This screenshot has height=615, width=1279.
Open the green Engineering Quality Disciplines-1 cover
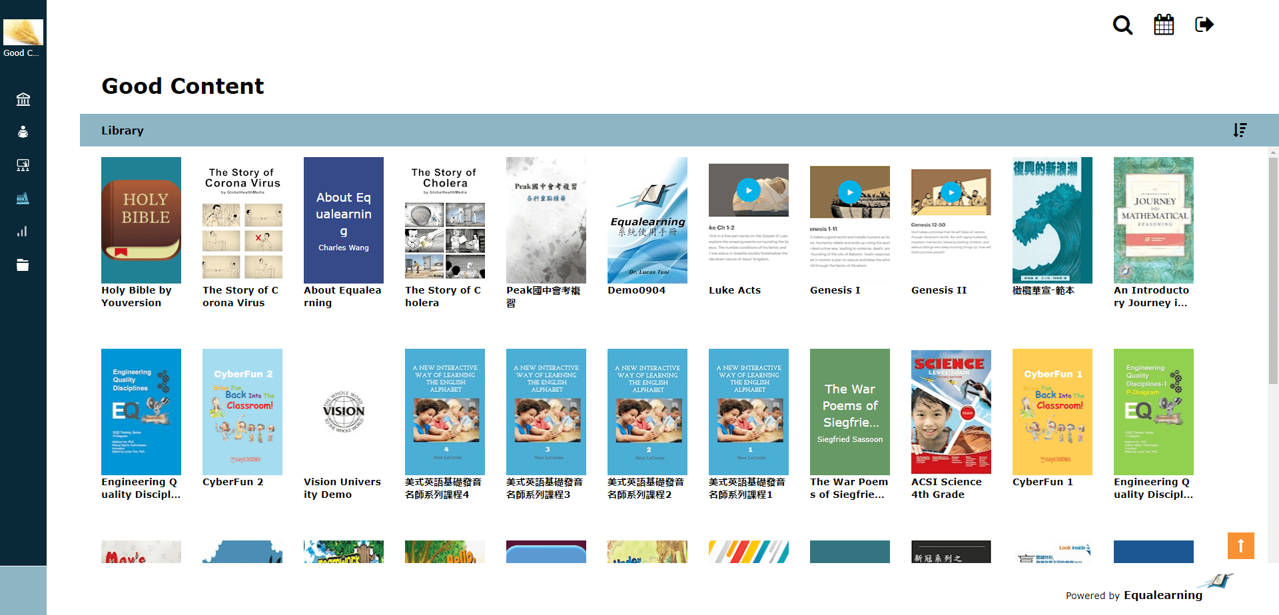pos(1154,412)
